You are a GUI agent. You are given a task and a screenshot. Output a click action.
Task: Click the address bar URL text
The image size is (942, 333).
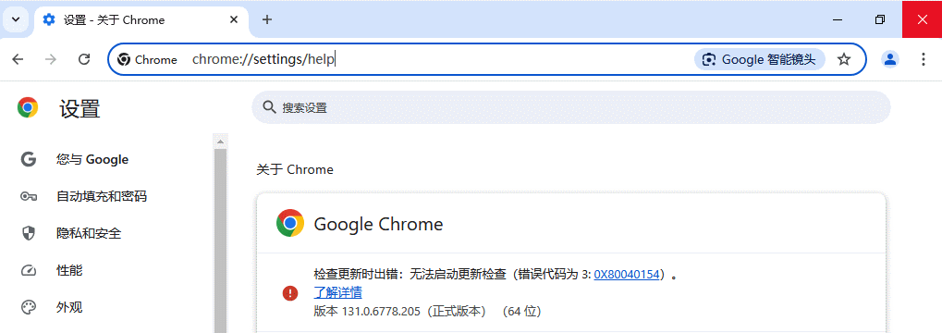(x=263, y=59)
